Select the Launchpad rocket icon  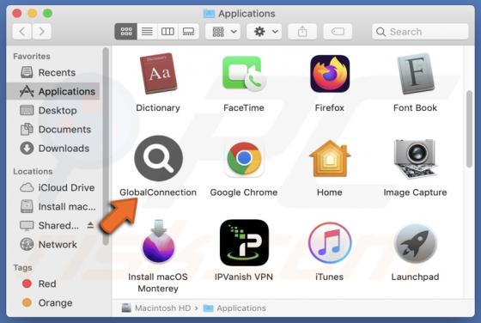pos(416,244)
